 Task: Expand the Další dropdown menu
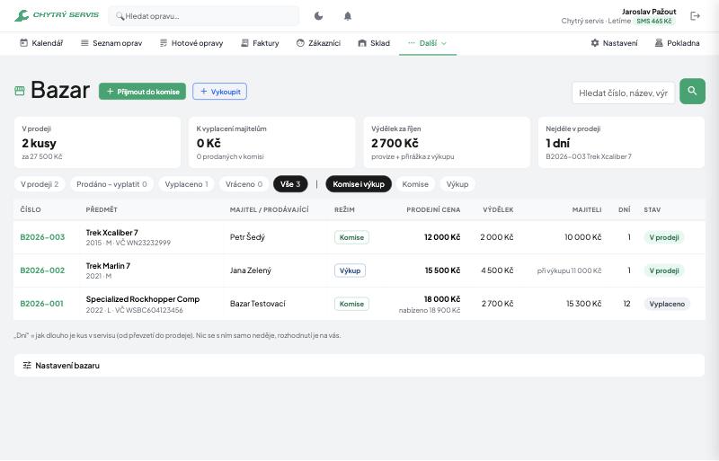[x=428, y=43]
